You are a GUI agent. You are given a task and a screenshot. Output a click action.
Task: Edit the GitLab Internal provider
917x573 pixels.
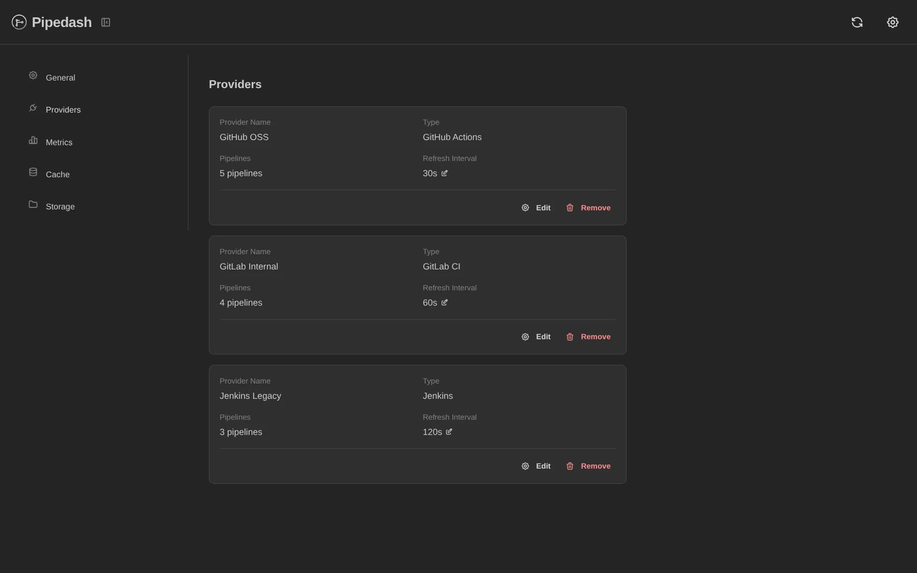[536, 337]
